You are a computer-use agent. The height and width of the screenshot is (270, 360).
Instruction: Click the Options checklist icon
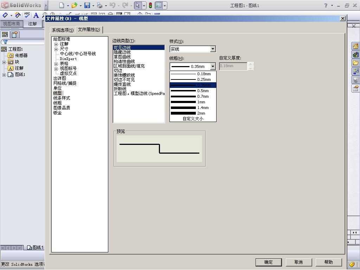(x=159, y=5)
